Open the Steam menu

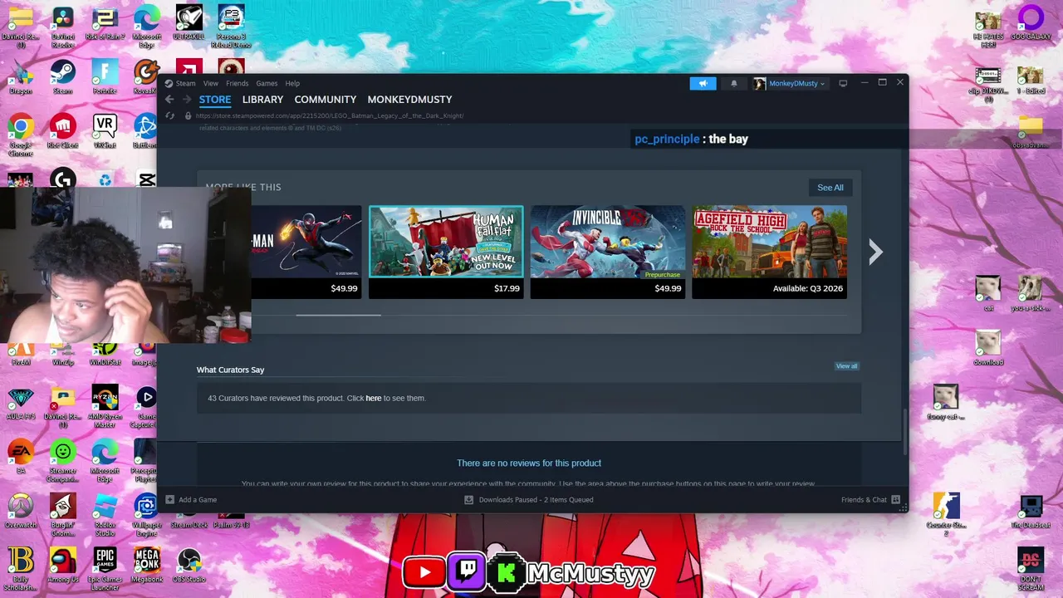tap(180, 83)
